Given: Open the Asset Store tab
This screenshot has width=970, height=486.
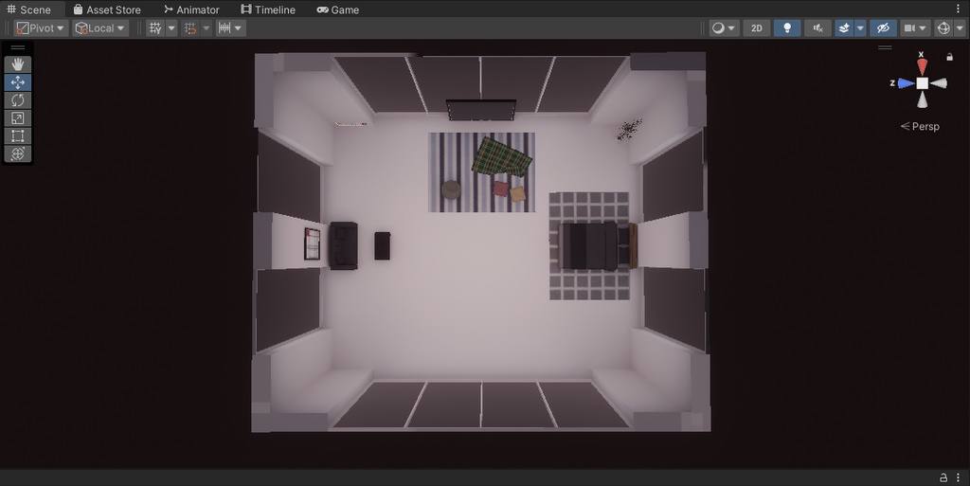Looking at the screenshot, I should (106, 9).
